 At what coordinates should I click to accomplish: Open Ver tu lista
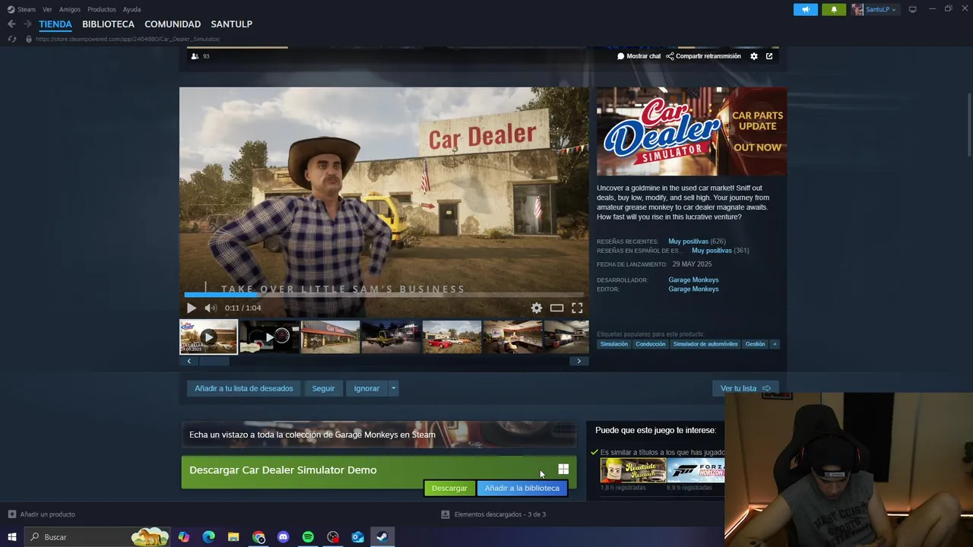coord(745,388)
